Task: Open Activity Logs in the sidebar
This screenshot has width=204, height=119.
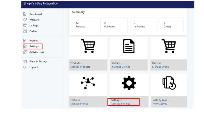Action: [36, 52]
